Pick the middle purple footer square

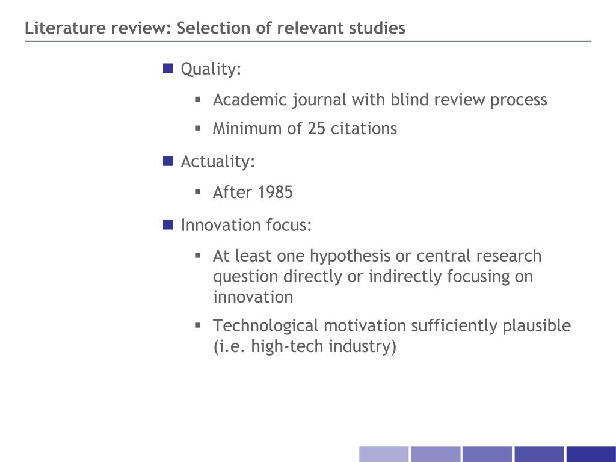point(487,454)
